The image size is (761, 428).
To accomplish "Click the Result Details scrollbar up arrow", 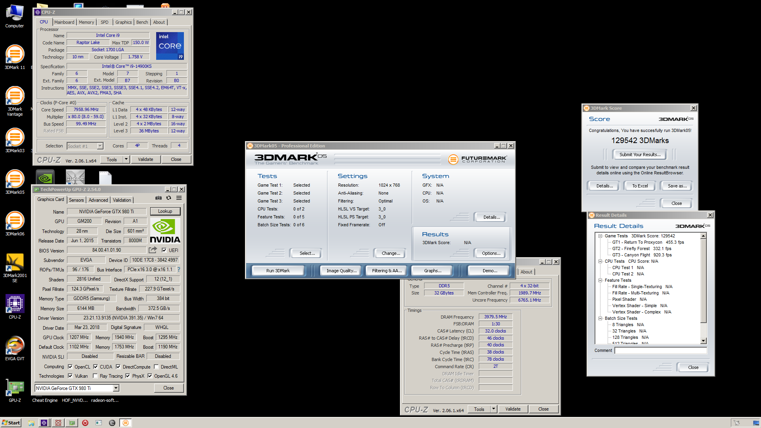I will tap(704, 236).
